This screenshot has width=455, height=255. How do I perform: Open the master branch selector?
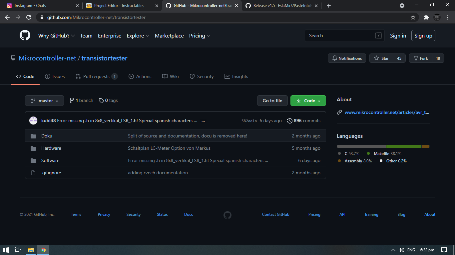(44, 101)
